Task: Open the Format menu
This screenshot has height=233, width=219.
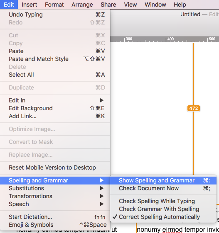Action: (x=54, y=5)
